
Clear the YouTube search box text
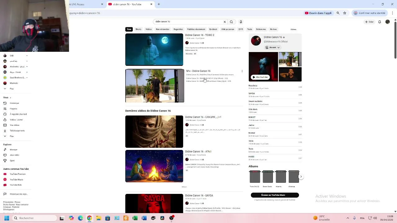[x=225, y=22]
